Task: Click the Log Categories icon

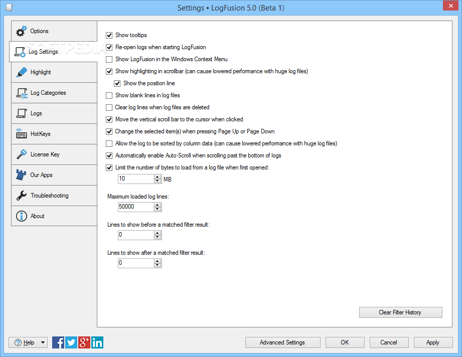Action: click(22, 93)
